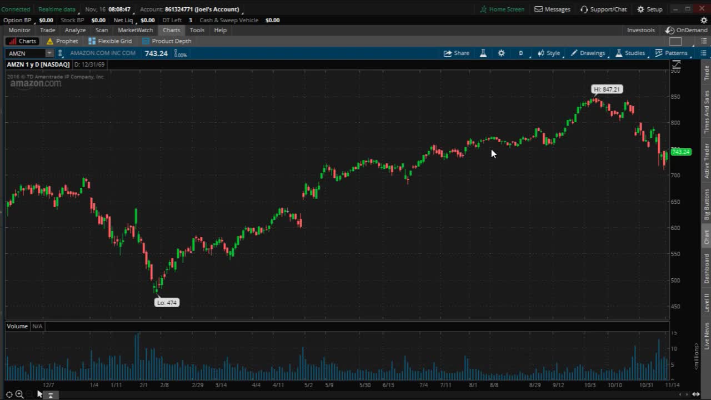Open the Times And Sales side tab
711x400 pixels.
pos(707,112)
